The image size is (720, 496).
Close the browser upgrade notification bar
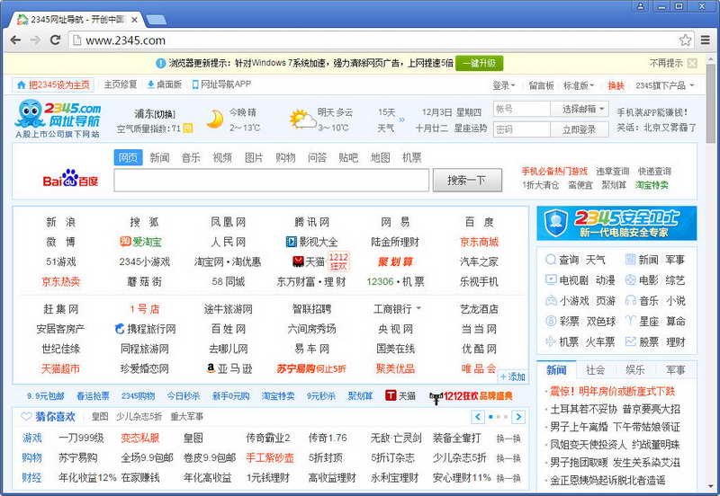pyautogui.click(x=691, y=63)
